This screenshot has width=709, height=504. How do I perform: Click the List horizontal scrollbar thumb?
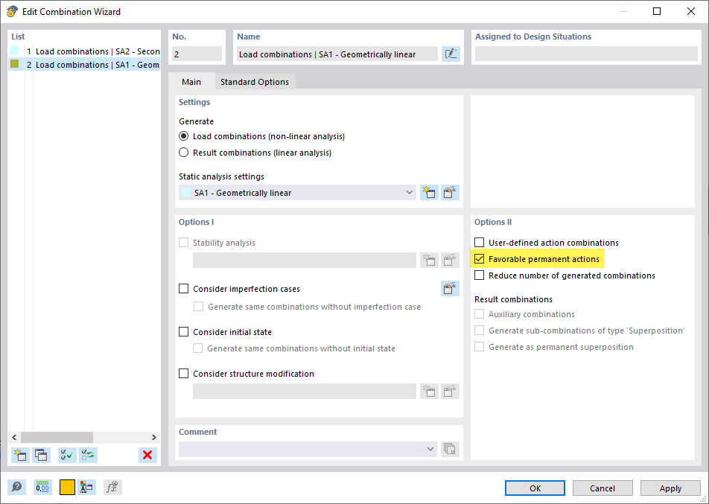[x=57, y=437]
